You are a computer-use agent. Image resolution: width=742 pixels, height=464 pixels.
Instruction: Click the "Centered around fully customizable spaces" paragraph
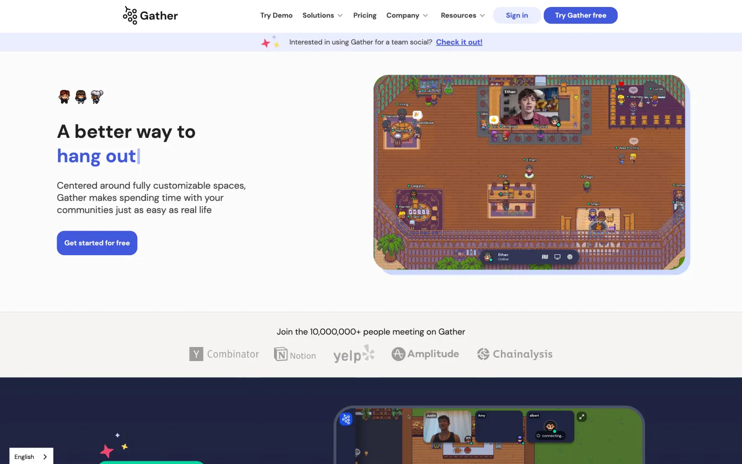151,198
